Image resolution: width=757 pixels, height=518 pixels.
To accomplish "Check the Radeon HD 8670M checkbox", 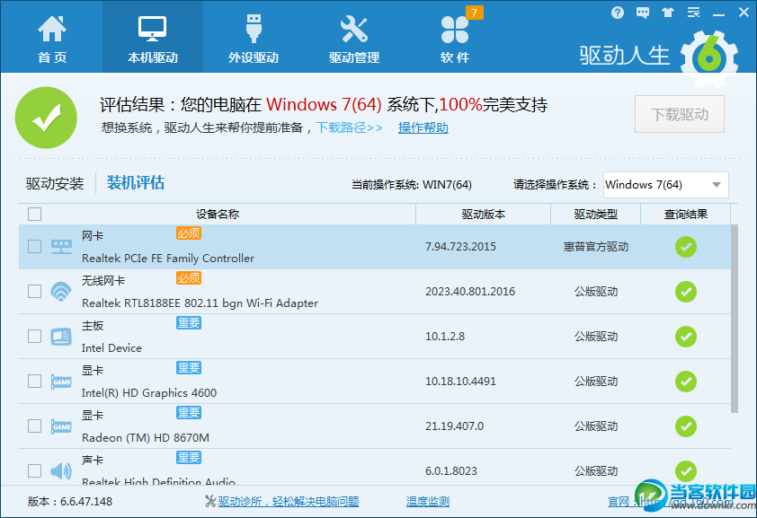I will tap(34, 426).
